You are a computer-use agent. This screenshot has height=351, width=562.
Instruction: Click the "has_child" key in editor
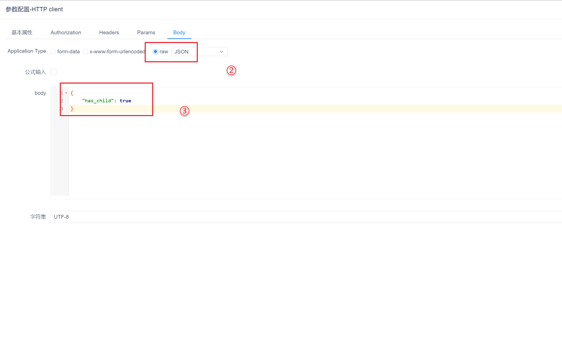pos(98,101)
